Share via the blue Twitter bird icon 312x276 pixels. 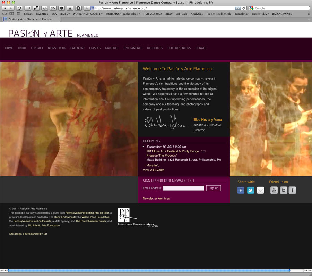[251, 190]
